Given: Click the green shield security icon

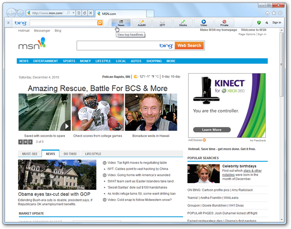Looking at the screenshot, I should 259,23.
